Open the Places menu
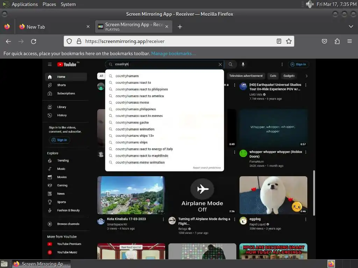Screen dimensions: 358x268 point(49,4)
